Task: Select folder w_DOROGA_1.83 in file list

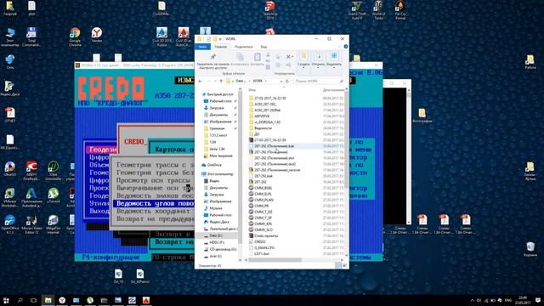Action: (267, 122)
